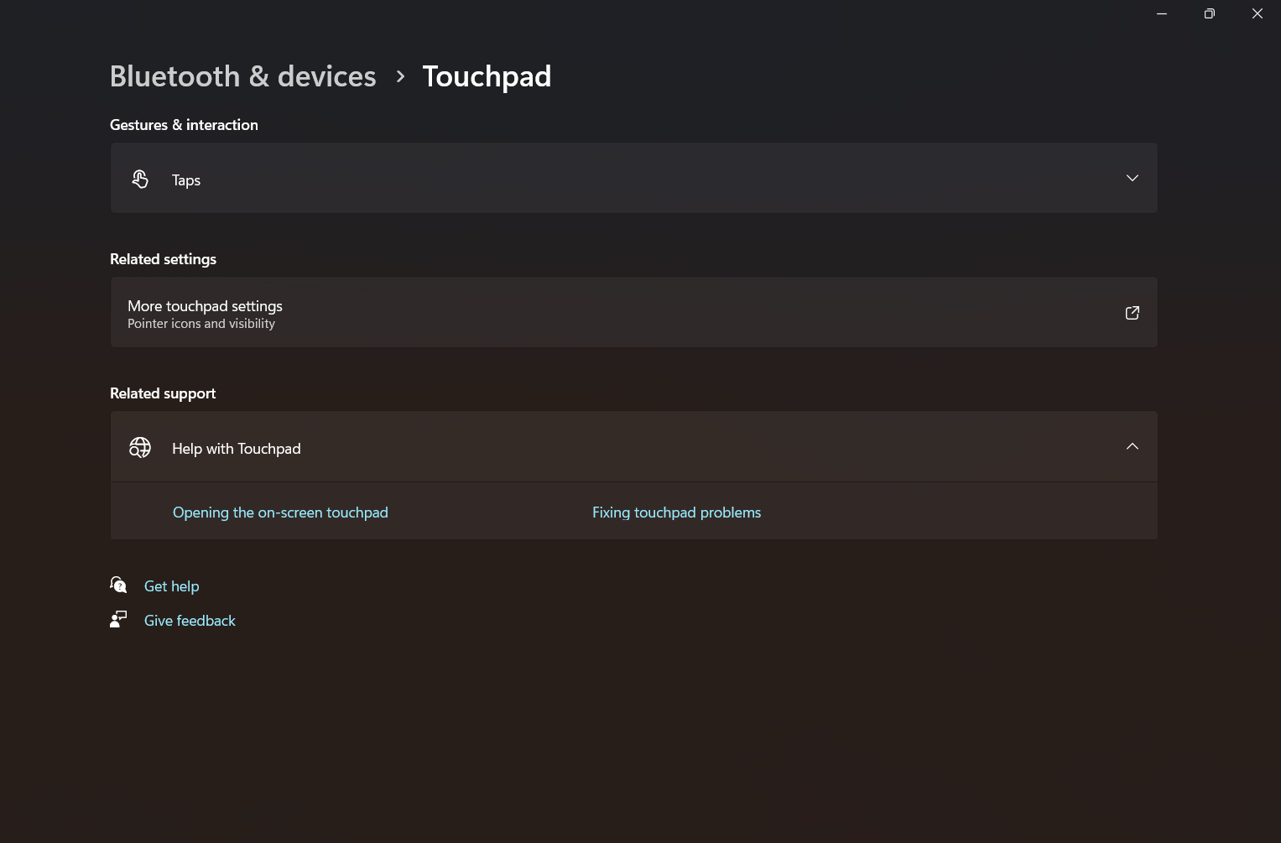This screenshot has width=1281, height=843.
Task: Open Opening the on-screen touchpad
Action: (280, 512)
